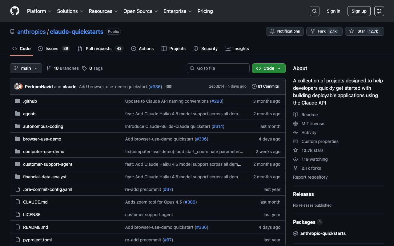Expand commit message ellipsis button

click(x=169, y=86)
